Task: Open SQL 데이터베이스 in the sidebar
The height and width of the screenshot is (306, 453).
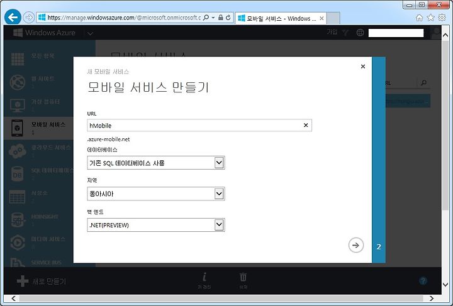Action: (39, 174)
